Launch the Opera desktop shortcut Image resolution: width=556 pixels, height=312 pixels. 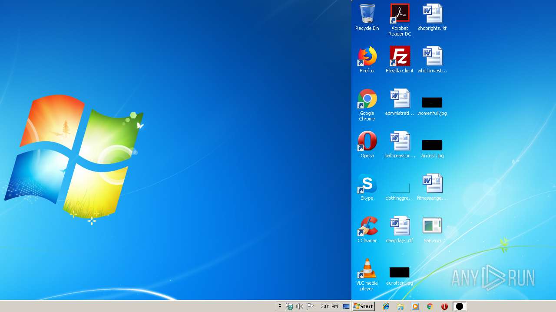click(367, 145)
